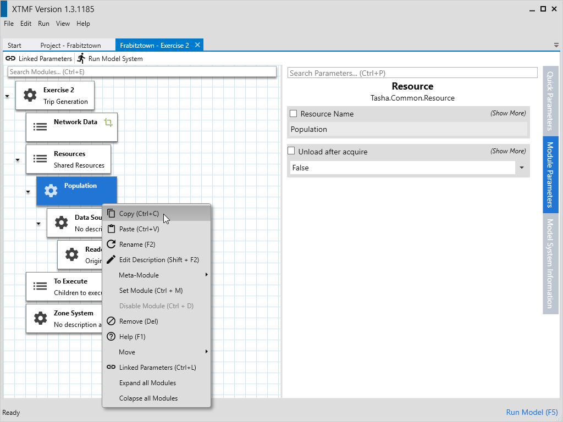This screenshot has height=422, width=563.
Task: Click the gear icon on Exercise 2 module
Action: pyautogui.click(x=30, y=96)
